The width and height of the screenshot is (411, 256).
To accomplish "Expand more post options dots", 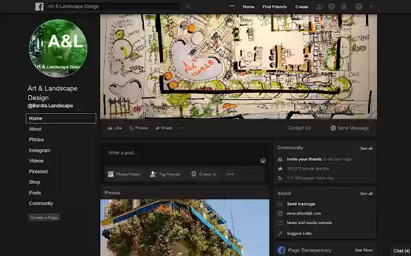I will 230,174.
